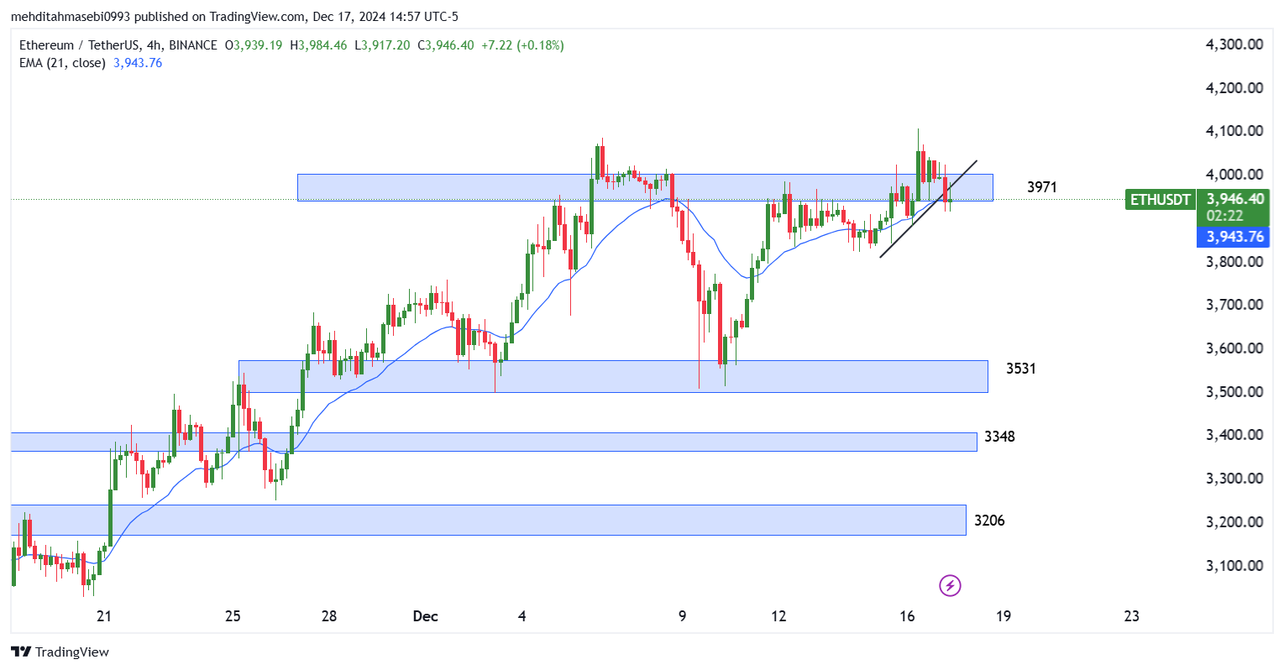The height and width of the screenshot is (670, 1284).
Task: Click the 4,100.00 price axis label
Action: 1234,131
